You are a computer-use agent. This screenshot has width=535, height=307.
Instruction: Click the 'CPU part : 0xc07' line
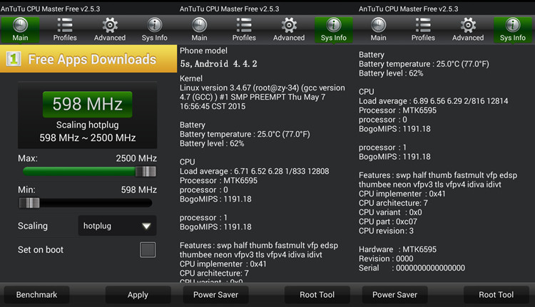388,222
